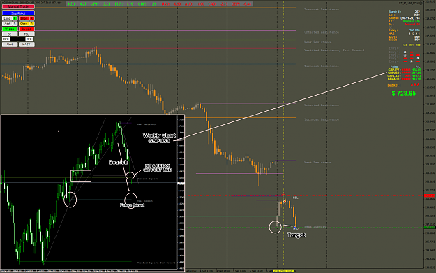Click the black field between BO and TLX
Screen dimensions: 436x273
point(17,39)
